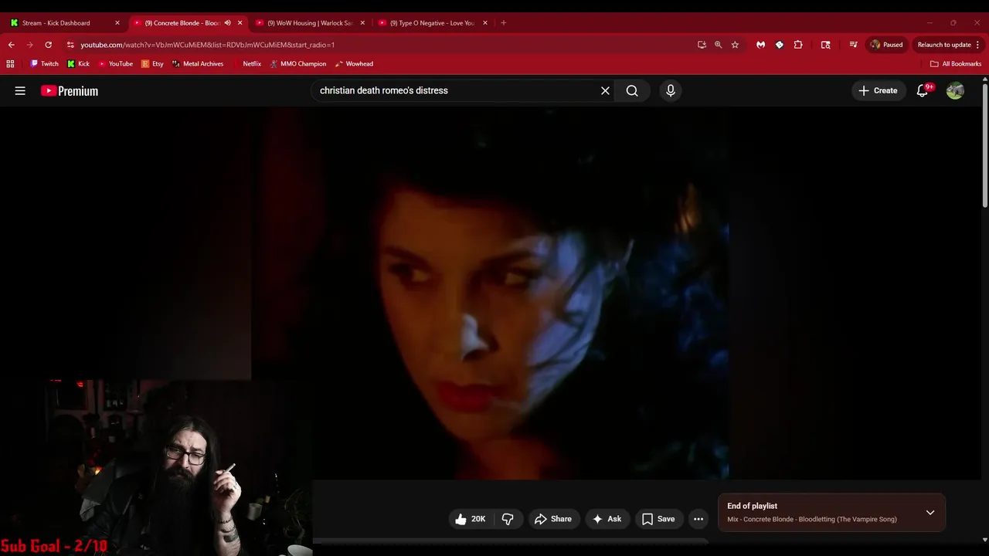Viewport: 989px width, 556px height.
Task: Bookmark this page with star
Action: (x=735, y=45)
